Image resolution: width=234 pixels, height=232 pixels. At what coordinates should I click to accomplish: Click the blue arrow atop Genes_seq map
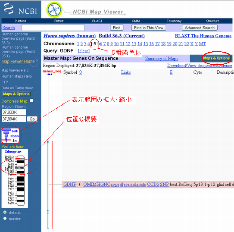click(x=49, y=74)
